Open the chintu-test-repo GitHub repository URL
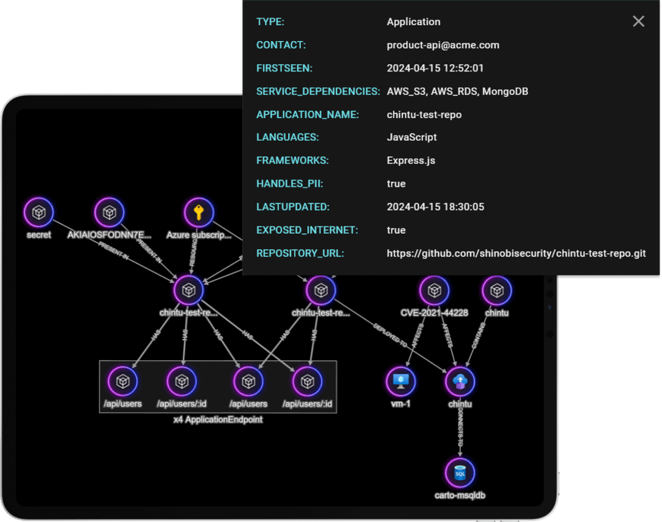662x522 pixels. [x=516, y=253]
